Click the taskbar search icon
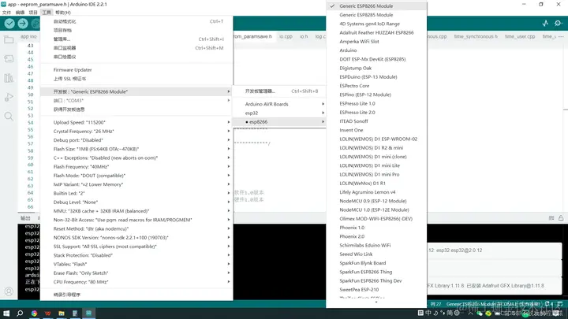 (x=20, y=313)
